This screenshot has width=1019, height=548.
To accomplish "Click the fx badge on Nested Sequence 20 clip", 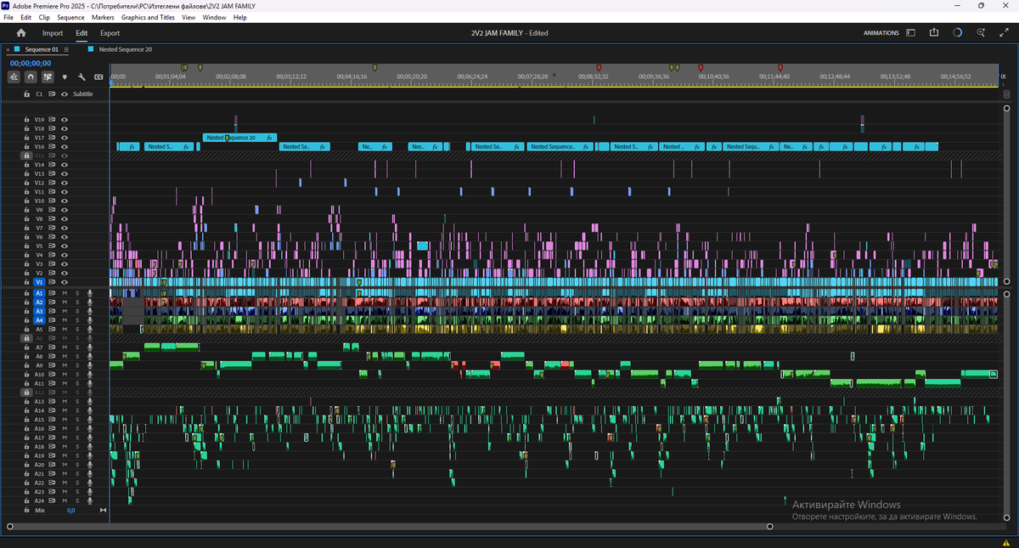I will [269, 138].
